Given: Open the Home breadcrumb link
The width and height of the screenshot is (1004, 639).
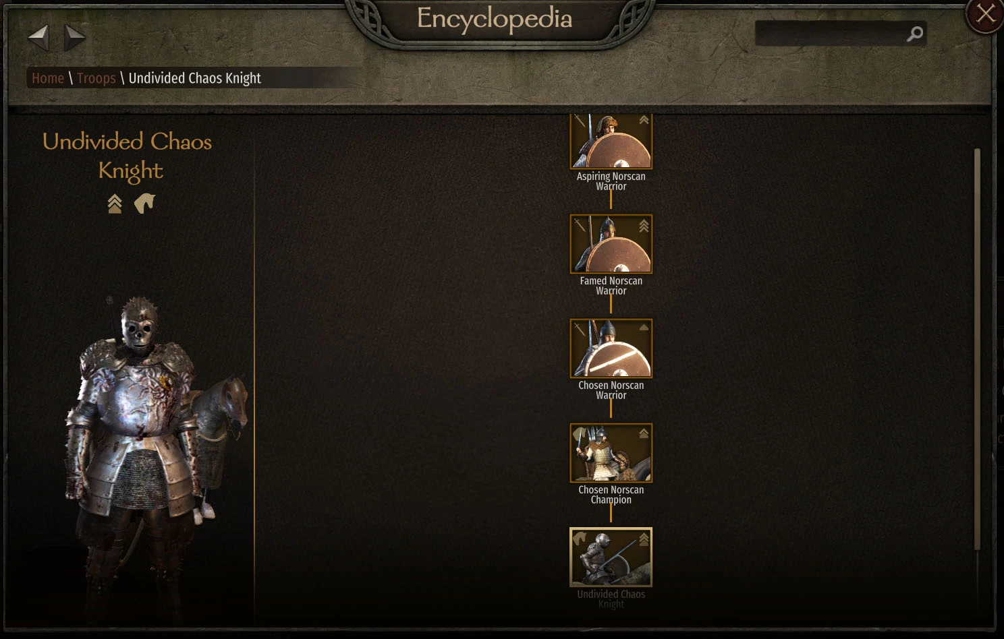Looking at the screenshot, I should (48, 78).
